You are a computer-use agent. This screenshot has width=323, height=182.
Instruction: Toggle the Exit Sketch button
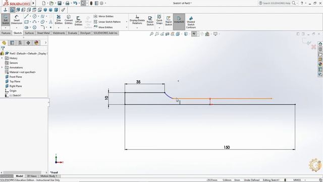point(6,20)
